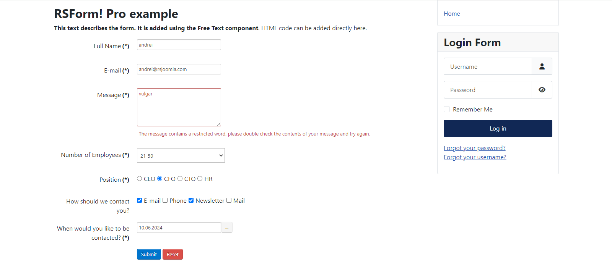Submit the form with Submit button

point(149,254)
